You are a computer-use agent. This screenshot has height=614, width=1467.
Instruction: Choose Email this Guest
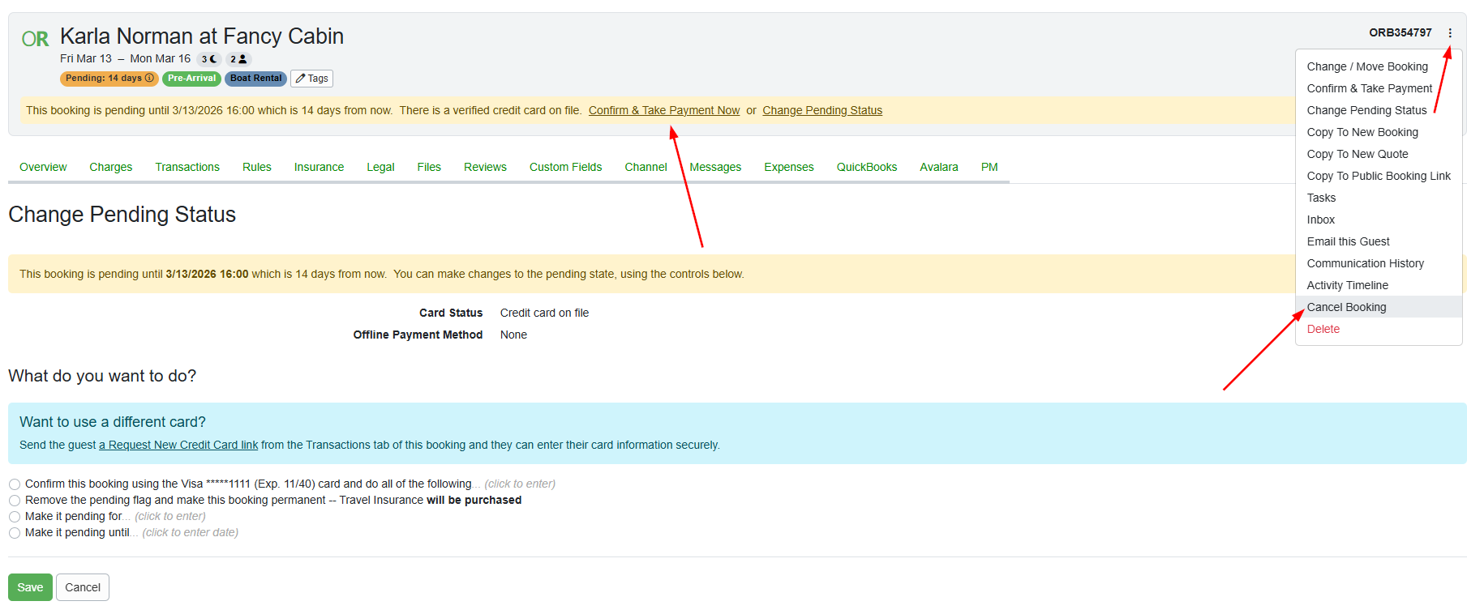(x=1379, y=241)
